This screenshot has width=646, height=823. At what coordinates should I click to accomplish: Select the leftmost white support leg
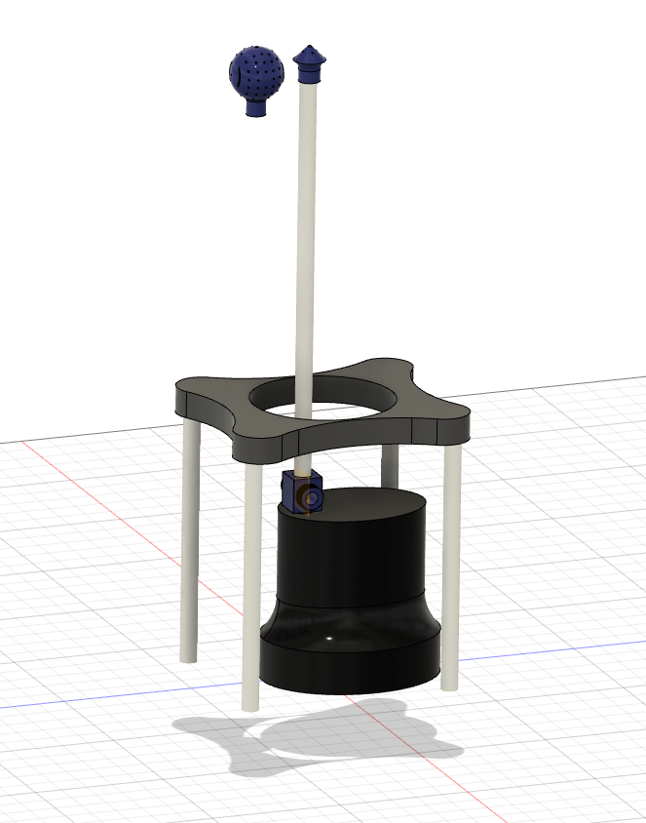click(190, 540)
